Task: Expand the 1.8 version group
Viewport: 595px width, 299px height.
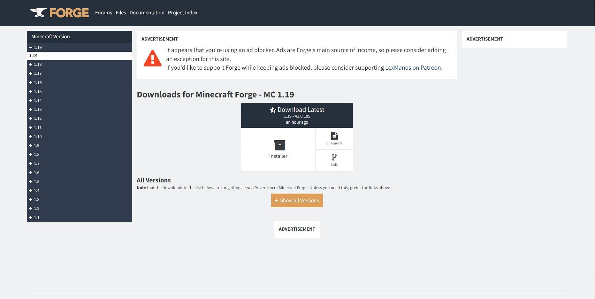Action: (80, 154)
